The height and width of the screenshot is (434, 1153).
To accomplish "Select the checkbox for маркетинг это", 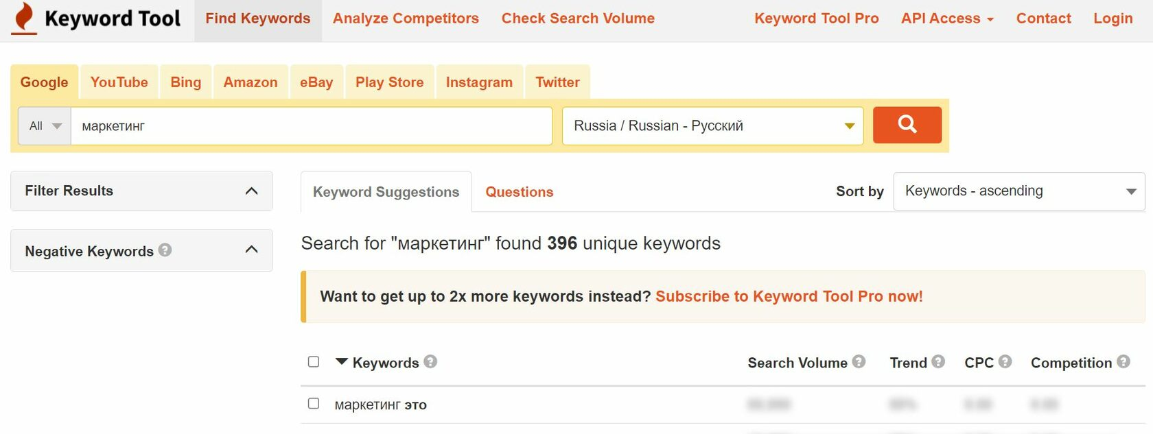I will click(314, 404).
